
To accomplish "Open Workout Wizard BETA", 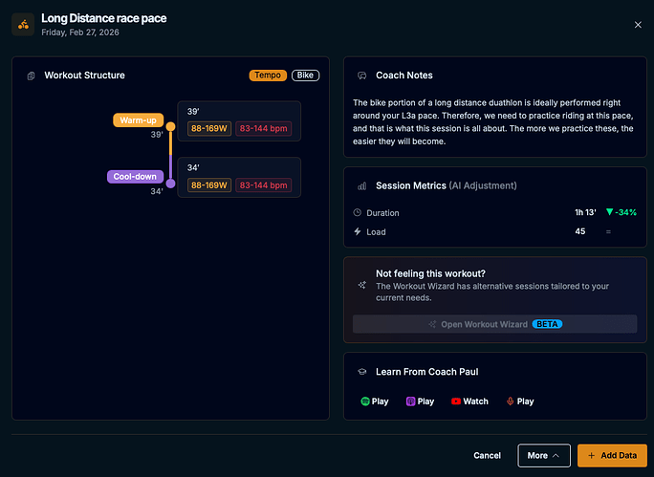I will (494, 324).
